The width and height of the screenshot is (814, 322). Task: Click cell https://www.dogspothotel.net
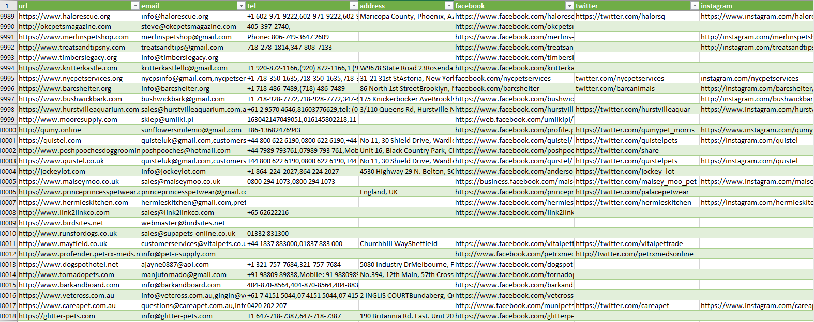79,264
